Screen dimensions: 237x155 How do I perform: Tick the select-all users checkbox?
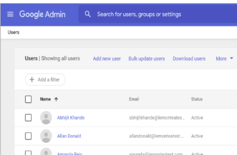28,99
